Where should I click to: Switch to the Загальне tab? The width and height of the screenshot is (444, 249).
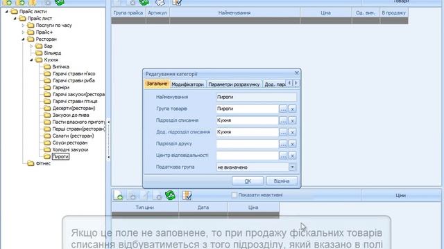tap(157, 84)
